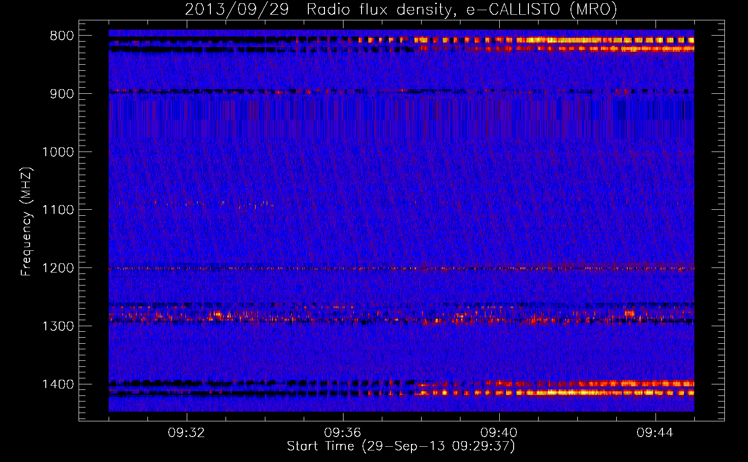The width and height of the screenshot is (748, 462).
Task: Select the 1200 frequency axis label
Action: tap(58, 268)
